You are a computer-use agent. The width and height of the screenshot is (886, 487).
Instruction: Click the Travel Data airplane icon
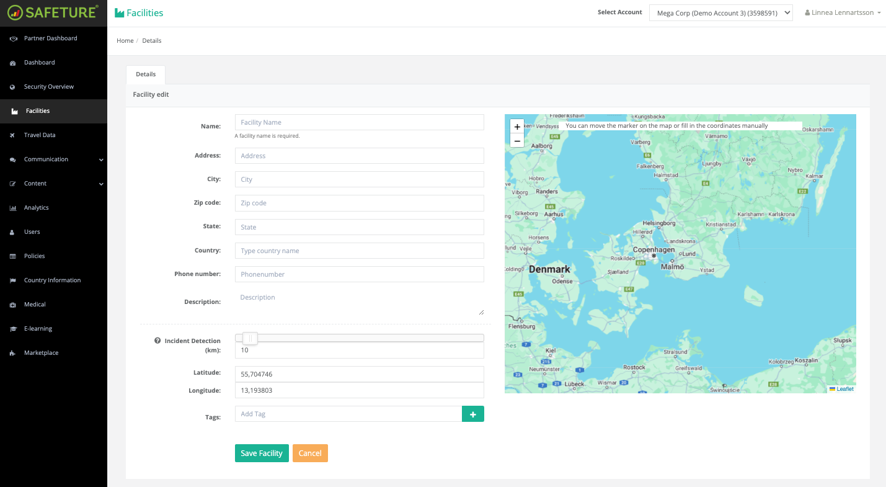[x=13, y=135]
